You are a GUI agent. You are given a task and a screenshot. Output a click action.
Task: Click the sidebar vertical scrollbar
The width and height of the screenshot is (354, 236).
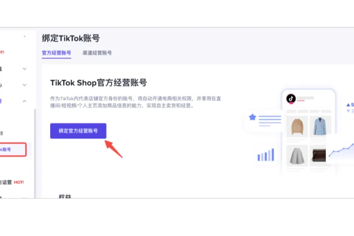(35, 153)
